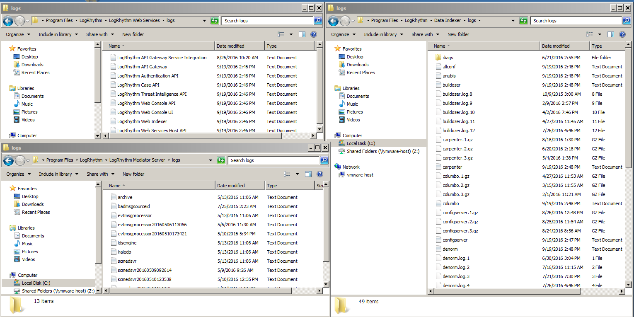Click refresh icon in Mediator Server logs address bar
The image size is (634, 317).
point(221,160)
